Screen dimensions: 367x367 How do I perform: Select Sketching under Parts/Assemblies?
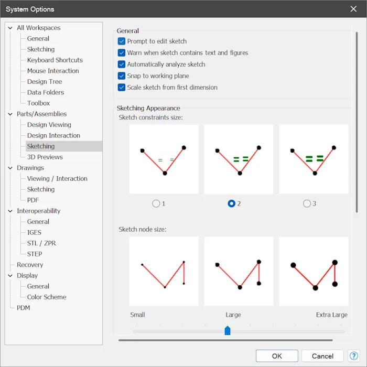[x=64, y=146]
